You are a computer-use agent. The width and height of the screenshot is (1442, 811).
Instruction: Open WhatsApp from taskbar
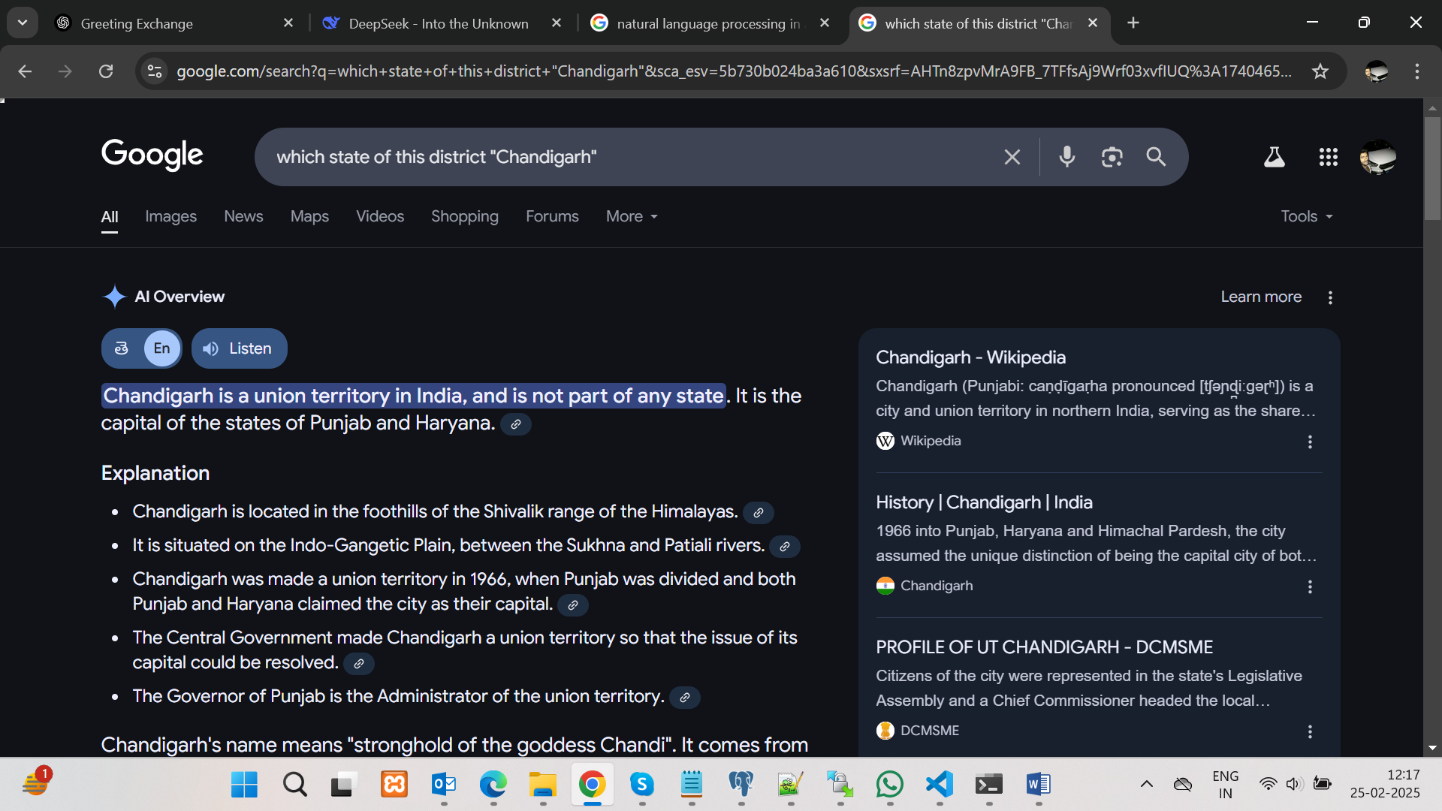pyautogui.click(x=889, y=785)
